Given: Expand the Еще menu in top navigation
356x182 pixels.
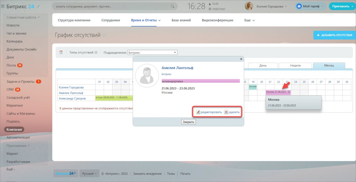Looking at the screenshot, I should click(249, 20).
